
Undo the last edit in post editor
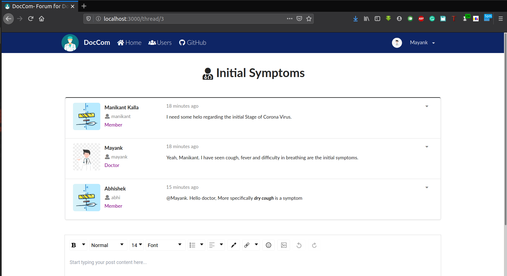pos(299,245)
